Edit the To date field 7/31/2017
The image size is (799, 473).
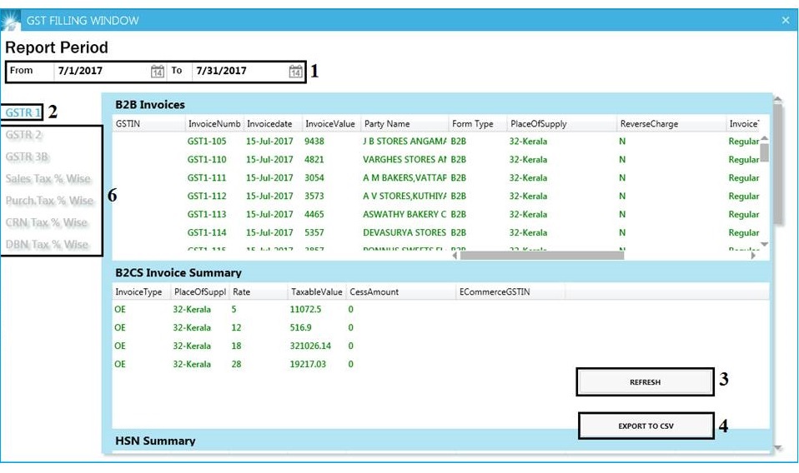tap(240, 71)
